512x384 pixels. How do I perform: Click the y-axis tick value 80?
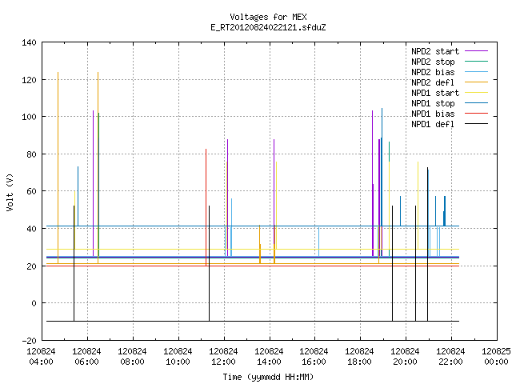point(31,154)
